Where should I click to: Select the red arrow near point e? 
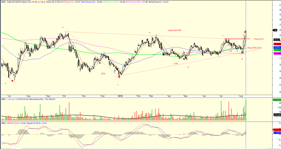pyautogui.click(x=184, y=59)
